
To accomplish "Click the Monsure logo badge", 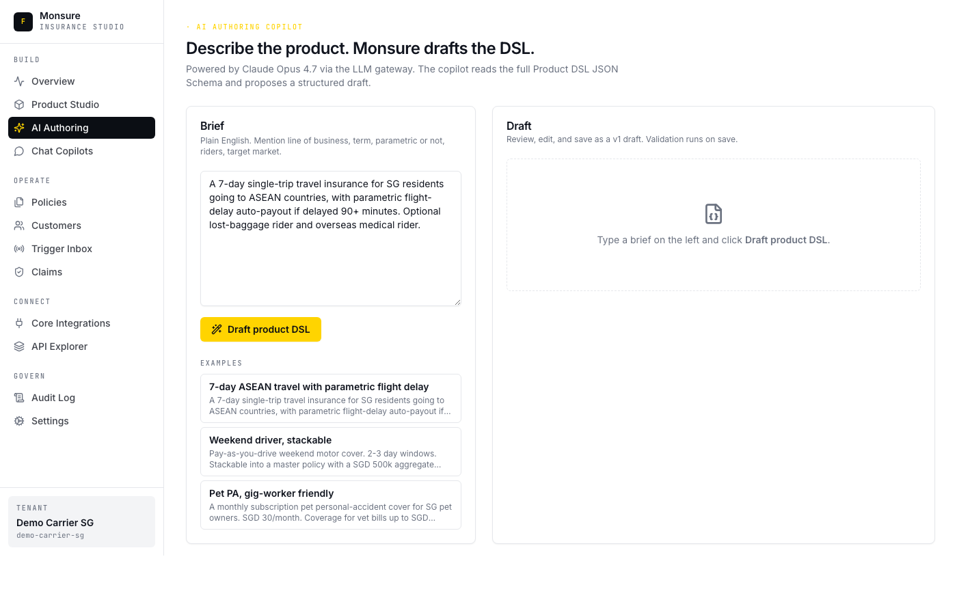I will (x=23, y=22).
